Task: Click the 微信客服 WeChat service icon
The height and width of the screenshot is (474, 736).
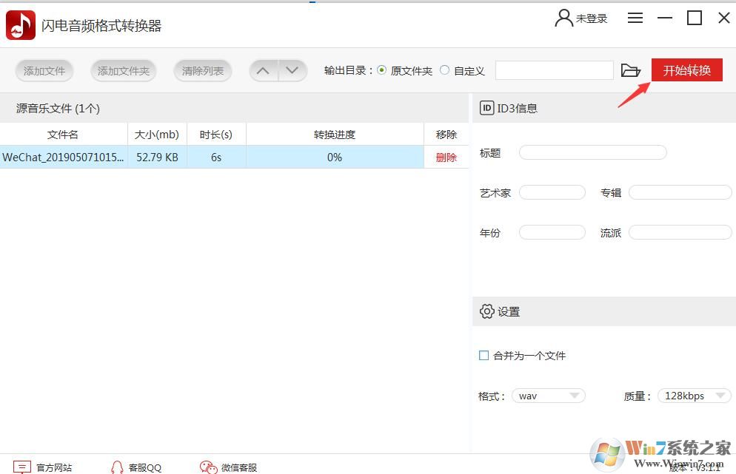Action: coord(208,467)
